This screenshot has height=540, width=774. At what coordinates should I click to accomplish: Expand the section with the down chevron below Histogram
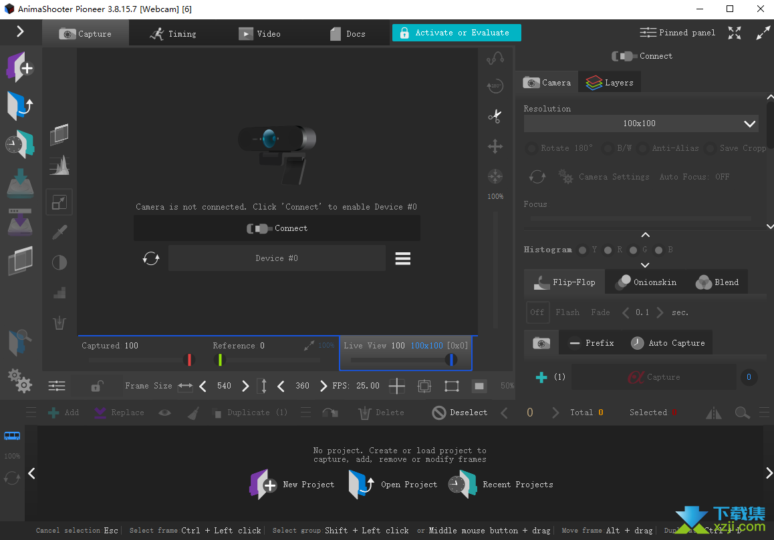point(645,265)
